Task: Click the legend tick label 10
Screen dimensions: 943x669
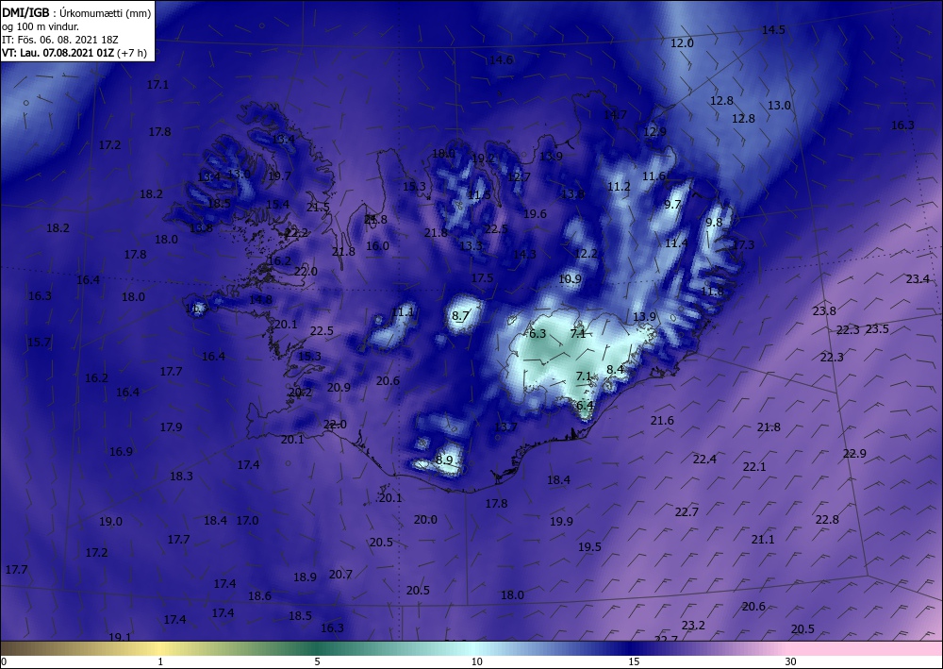Action: pyautogui.click(x=476, y=661)
